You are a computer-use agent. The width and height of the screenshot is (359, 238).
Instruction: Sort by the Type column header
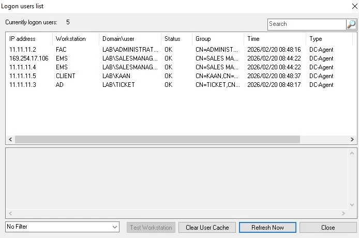click(329, 39)
